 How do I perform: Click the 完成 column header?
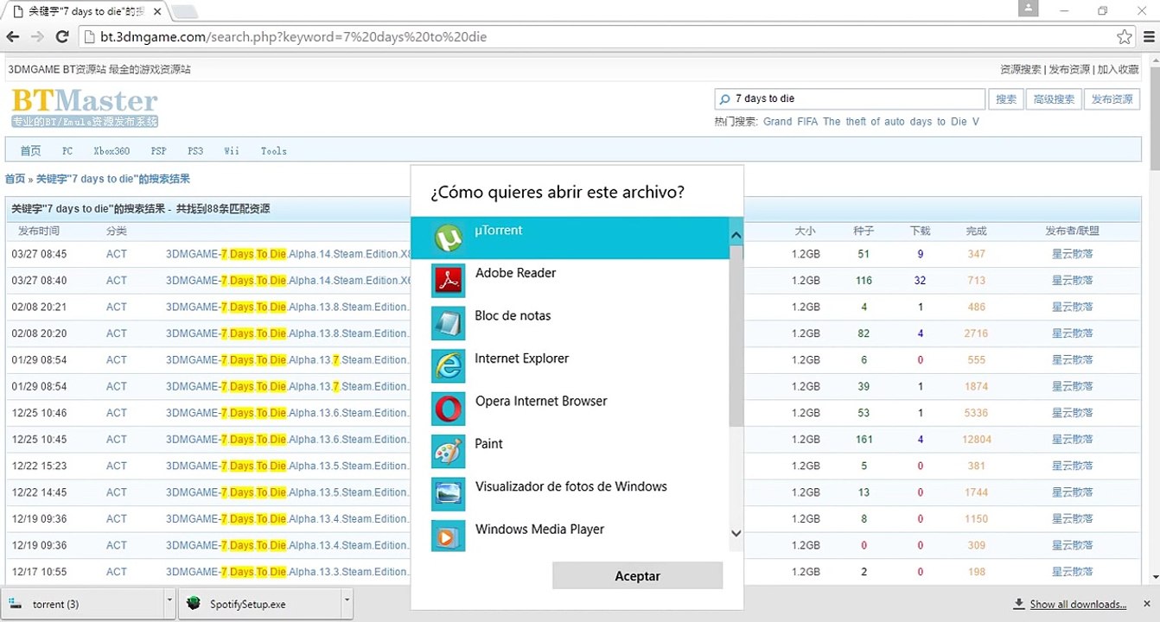pyautogui.click(x=976, y=232)
